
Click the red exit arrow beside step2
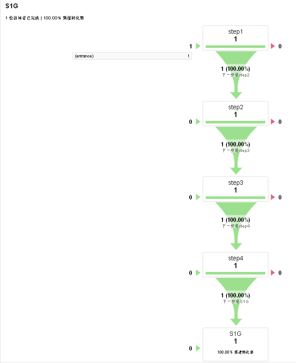(273, 122)
